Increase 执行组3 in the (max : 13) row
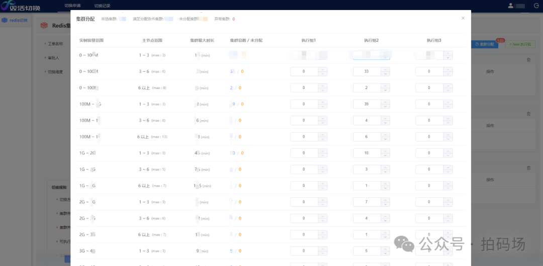This screenshot has width=543, height=266. 448,134
